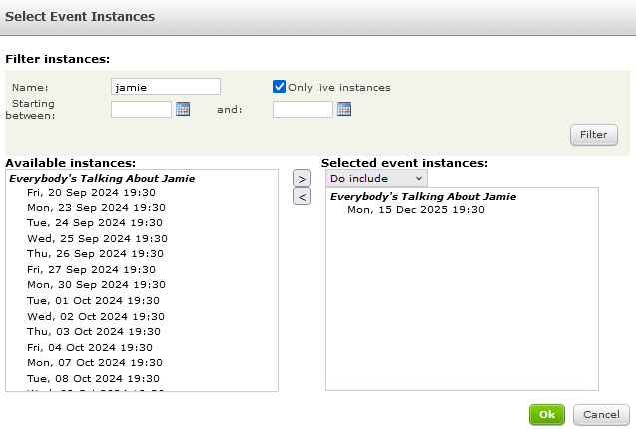
Task: Select Thu, 03 Oct 2024 19:30
Action: click(x=94, y=331)
